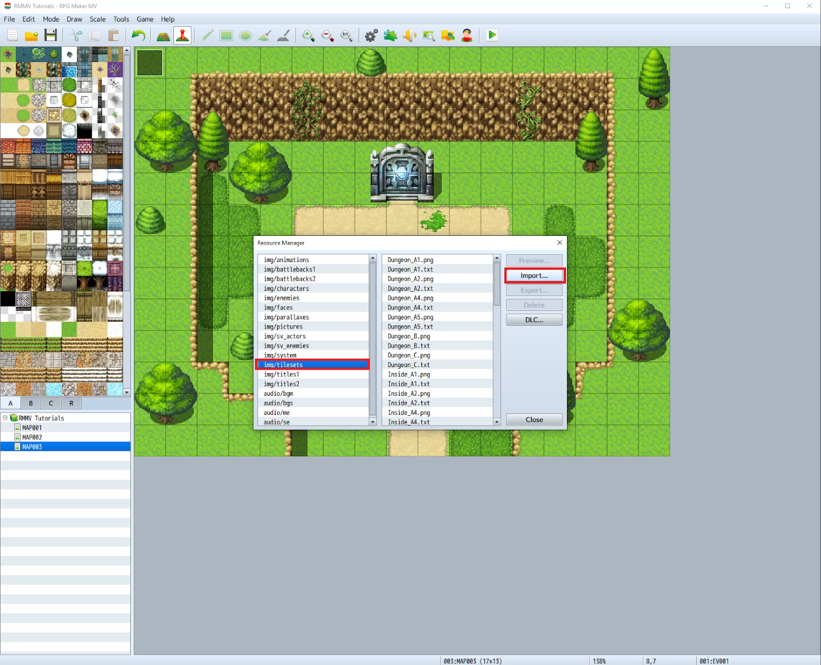The image size is (821, 665).
Task: Select img/faces folder in list
Action: tap(312, 308)
